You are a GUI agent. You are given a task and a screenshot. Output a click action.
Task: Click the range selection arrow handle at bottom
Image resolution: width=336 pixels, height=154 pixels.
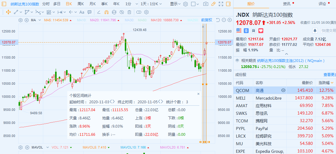tap(205, 142)
